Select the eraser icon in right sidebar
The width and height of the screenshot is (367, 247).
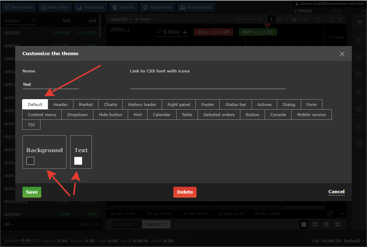pos(359,22)
